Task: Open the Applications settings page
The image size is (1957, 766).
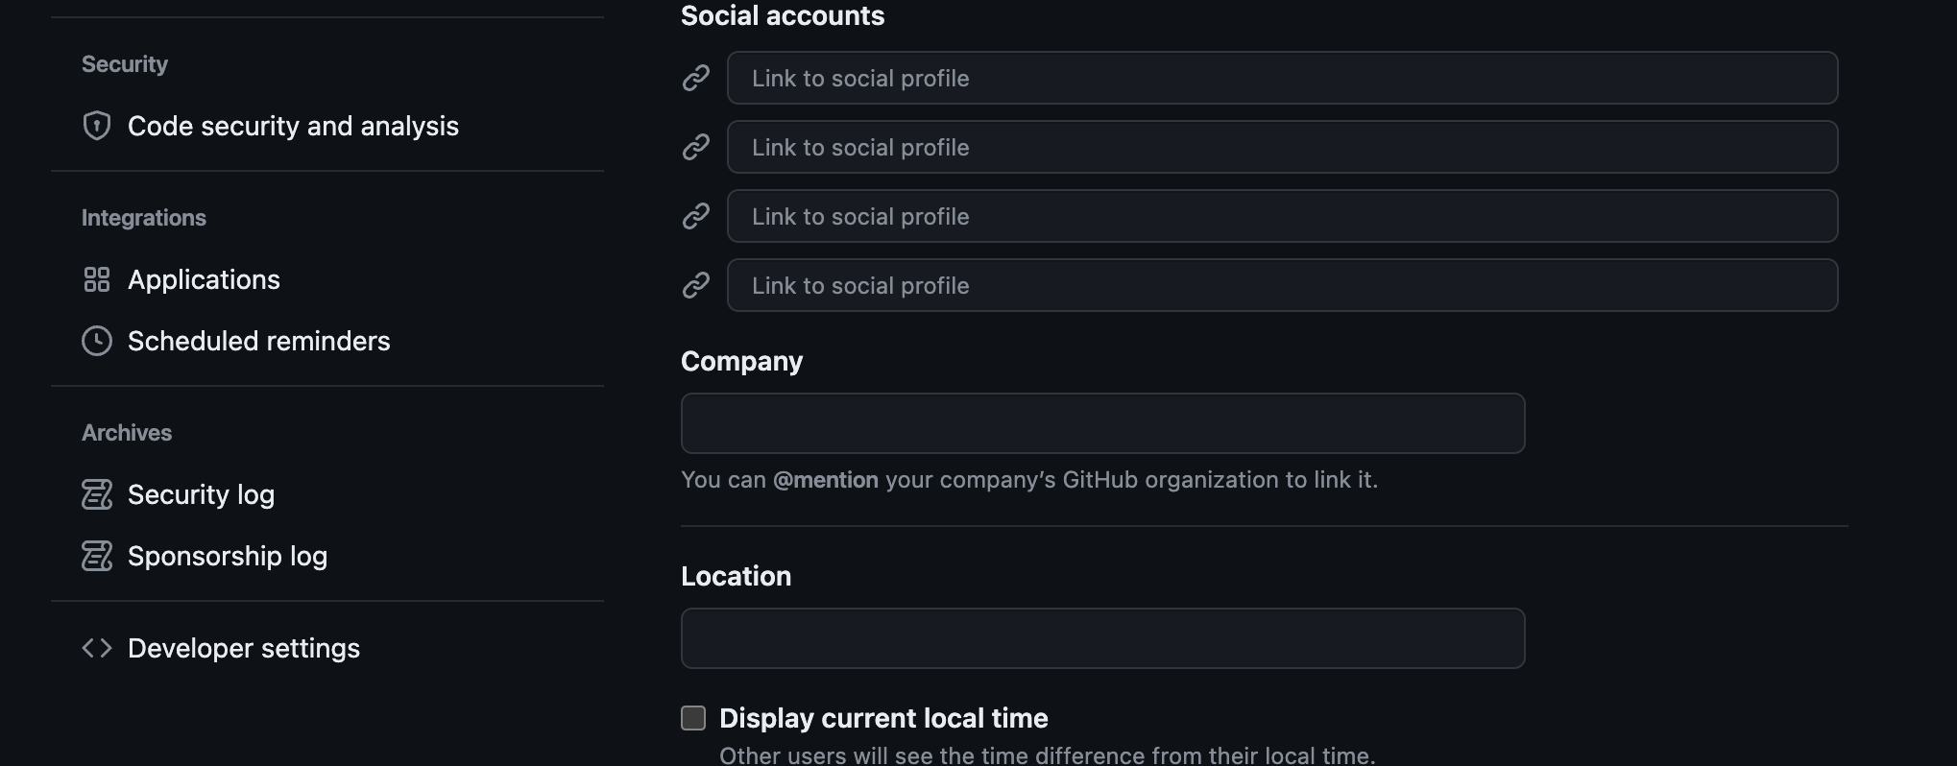Action: (204, 279)
